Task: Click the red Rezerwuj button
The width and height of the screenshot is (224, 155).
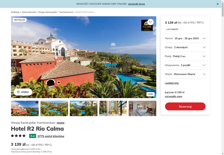Action: (x=185, y=107)
